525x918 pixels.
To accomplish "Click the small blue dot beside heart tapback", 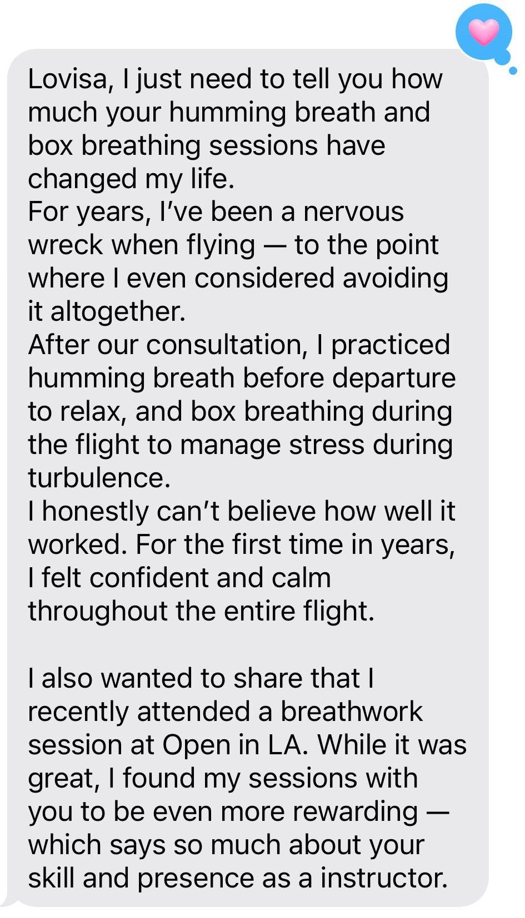I will [x=513, y=71].
